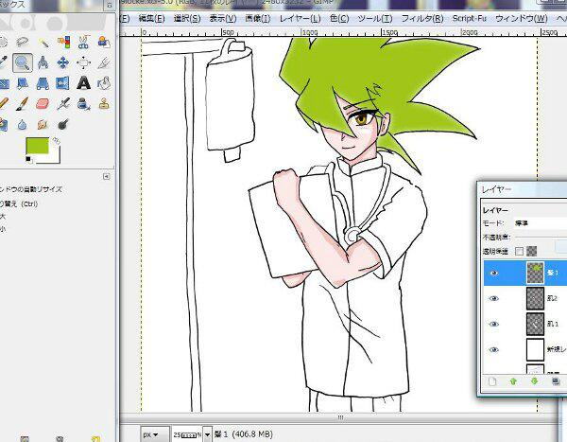Select the 新規レイヤー layer thumbnail
Viewport: 567px width, 442px height.
(x=535, y=349)
